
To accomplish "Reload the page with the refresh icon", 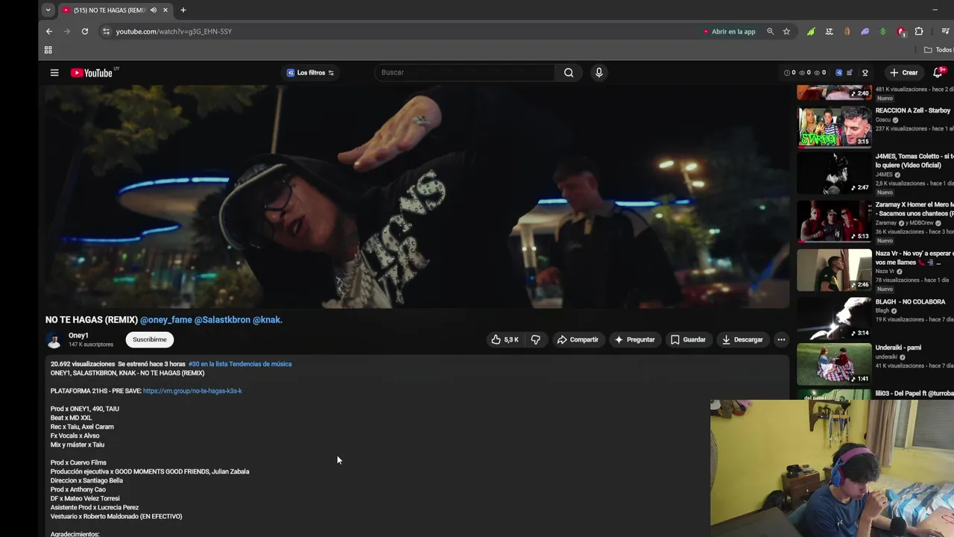I will [x=85, y=31].
